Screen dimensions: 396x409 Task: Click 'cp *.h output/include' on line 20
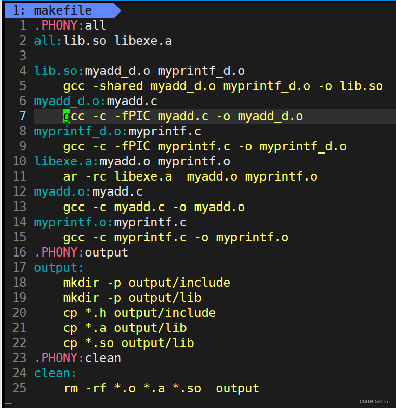pos(139,313)
